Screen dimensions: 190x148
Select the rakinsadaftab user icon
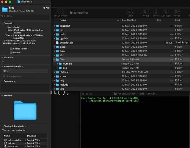point(6,140)
